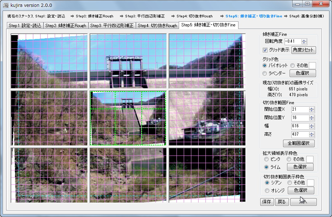Screen dimensions: 332x217
Task: Decrease 幅 value with the down arrow
Action: click(311, 127)
